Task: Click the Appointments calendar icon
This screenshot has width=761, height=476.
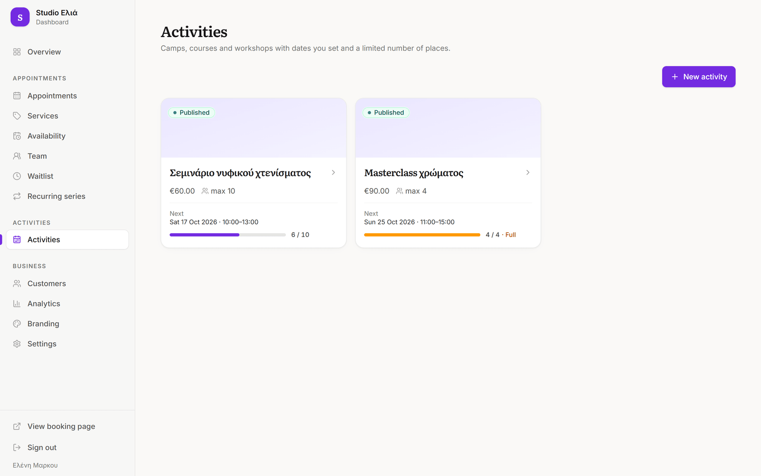Action: point(17,96)
